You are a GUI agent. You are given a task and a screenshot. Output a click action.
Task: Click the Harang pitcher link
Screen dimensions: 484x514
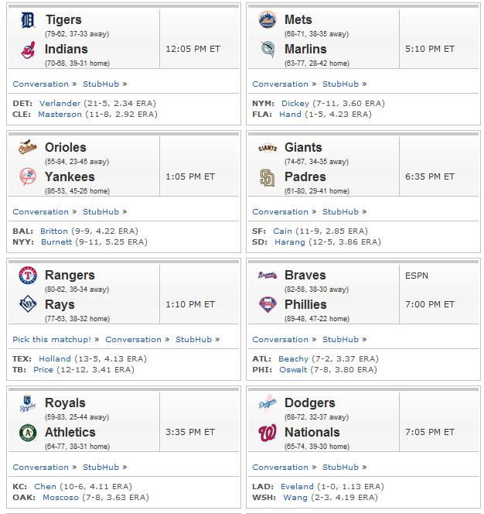tap(289, 242)
